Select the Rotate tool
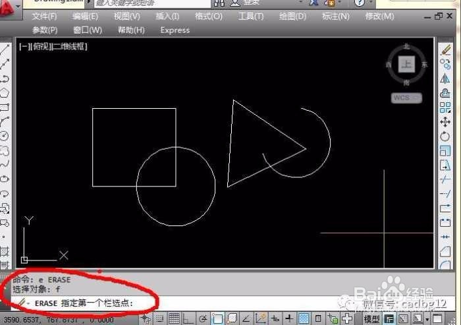The width and height of the screenshot is (461, 325). [x=445, y=136]
